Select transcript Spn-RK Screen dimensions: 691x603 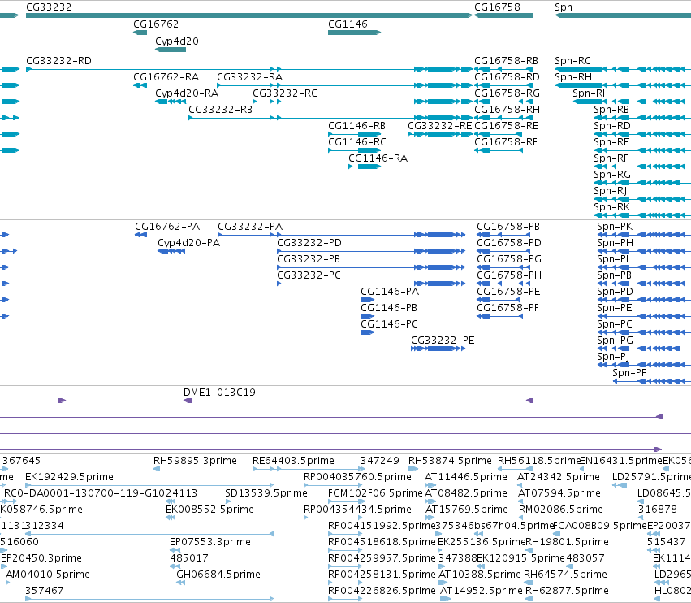pos(611,207)
